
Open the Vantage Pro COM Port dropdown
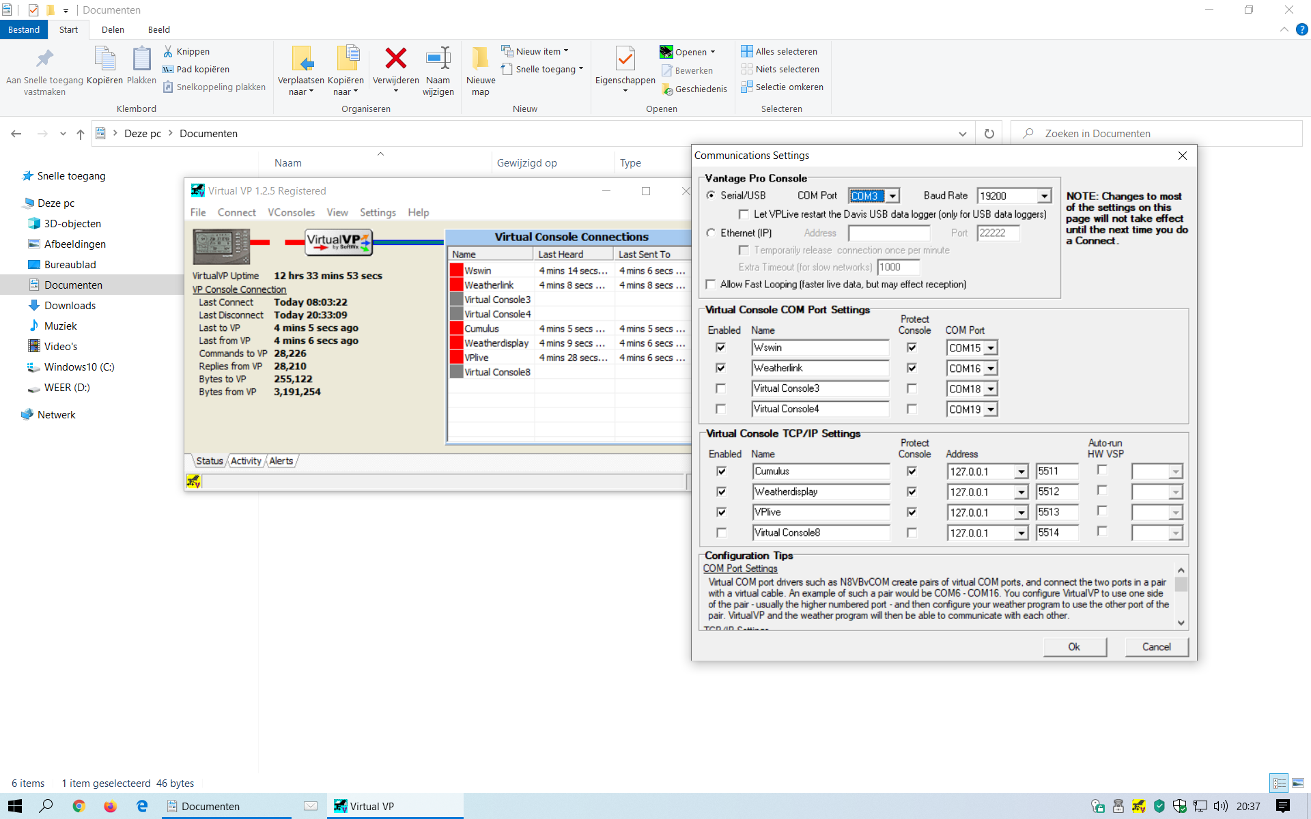click(892, 197)
